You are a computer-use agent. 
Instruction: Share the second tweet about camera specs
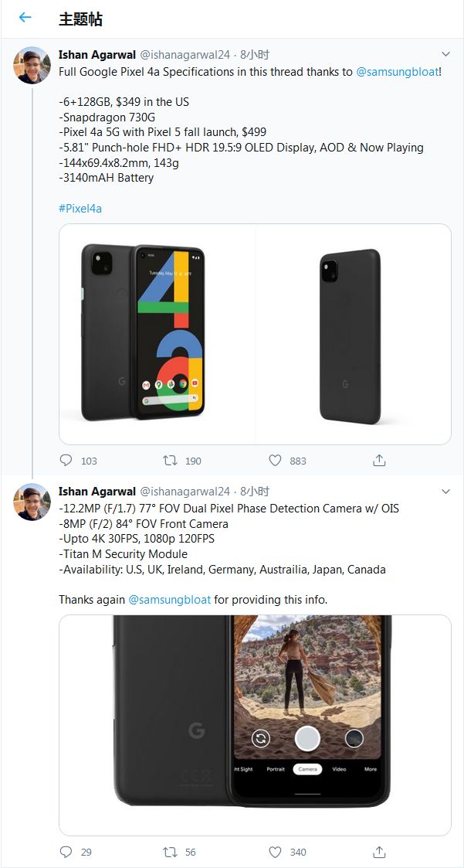click(379, 852)
